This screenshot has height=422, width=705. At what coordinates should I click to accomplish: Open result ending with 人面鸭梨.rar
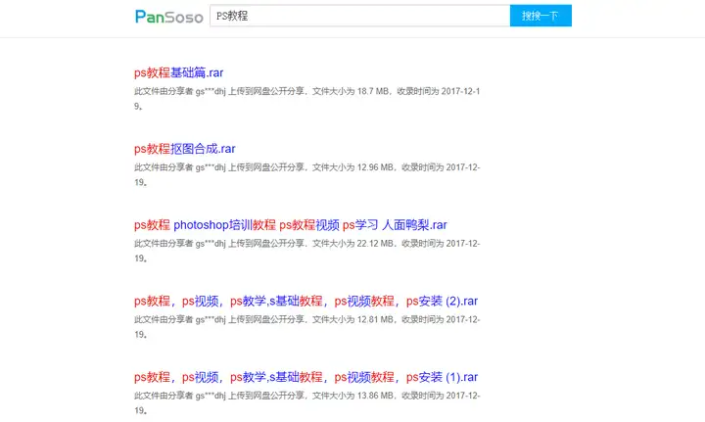pyautogui.click(x=291, y=224)
